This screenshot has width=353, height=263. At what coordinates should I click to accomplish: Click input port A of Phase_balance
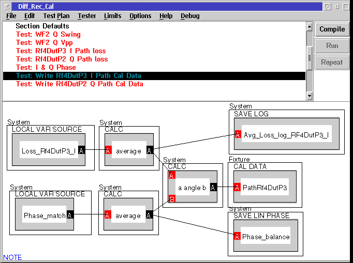(x=237, y=236)
